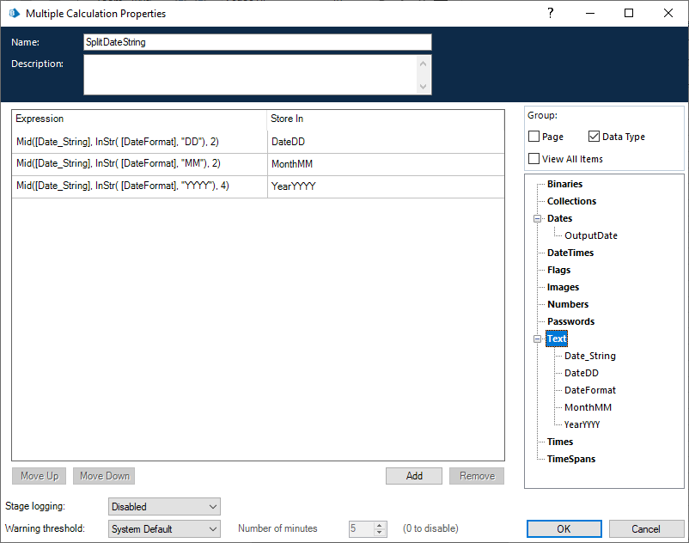The image size is (689, 543).
Task: Uncheck the Data Type checkbox
Action: (594, 137)
